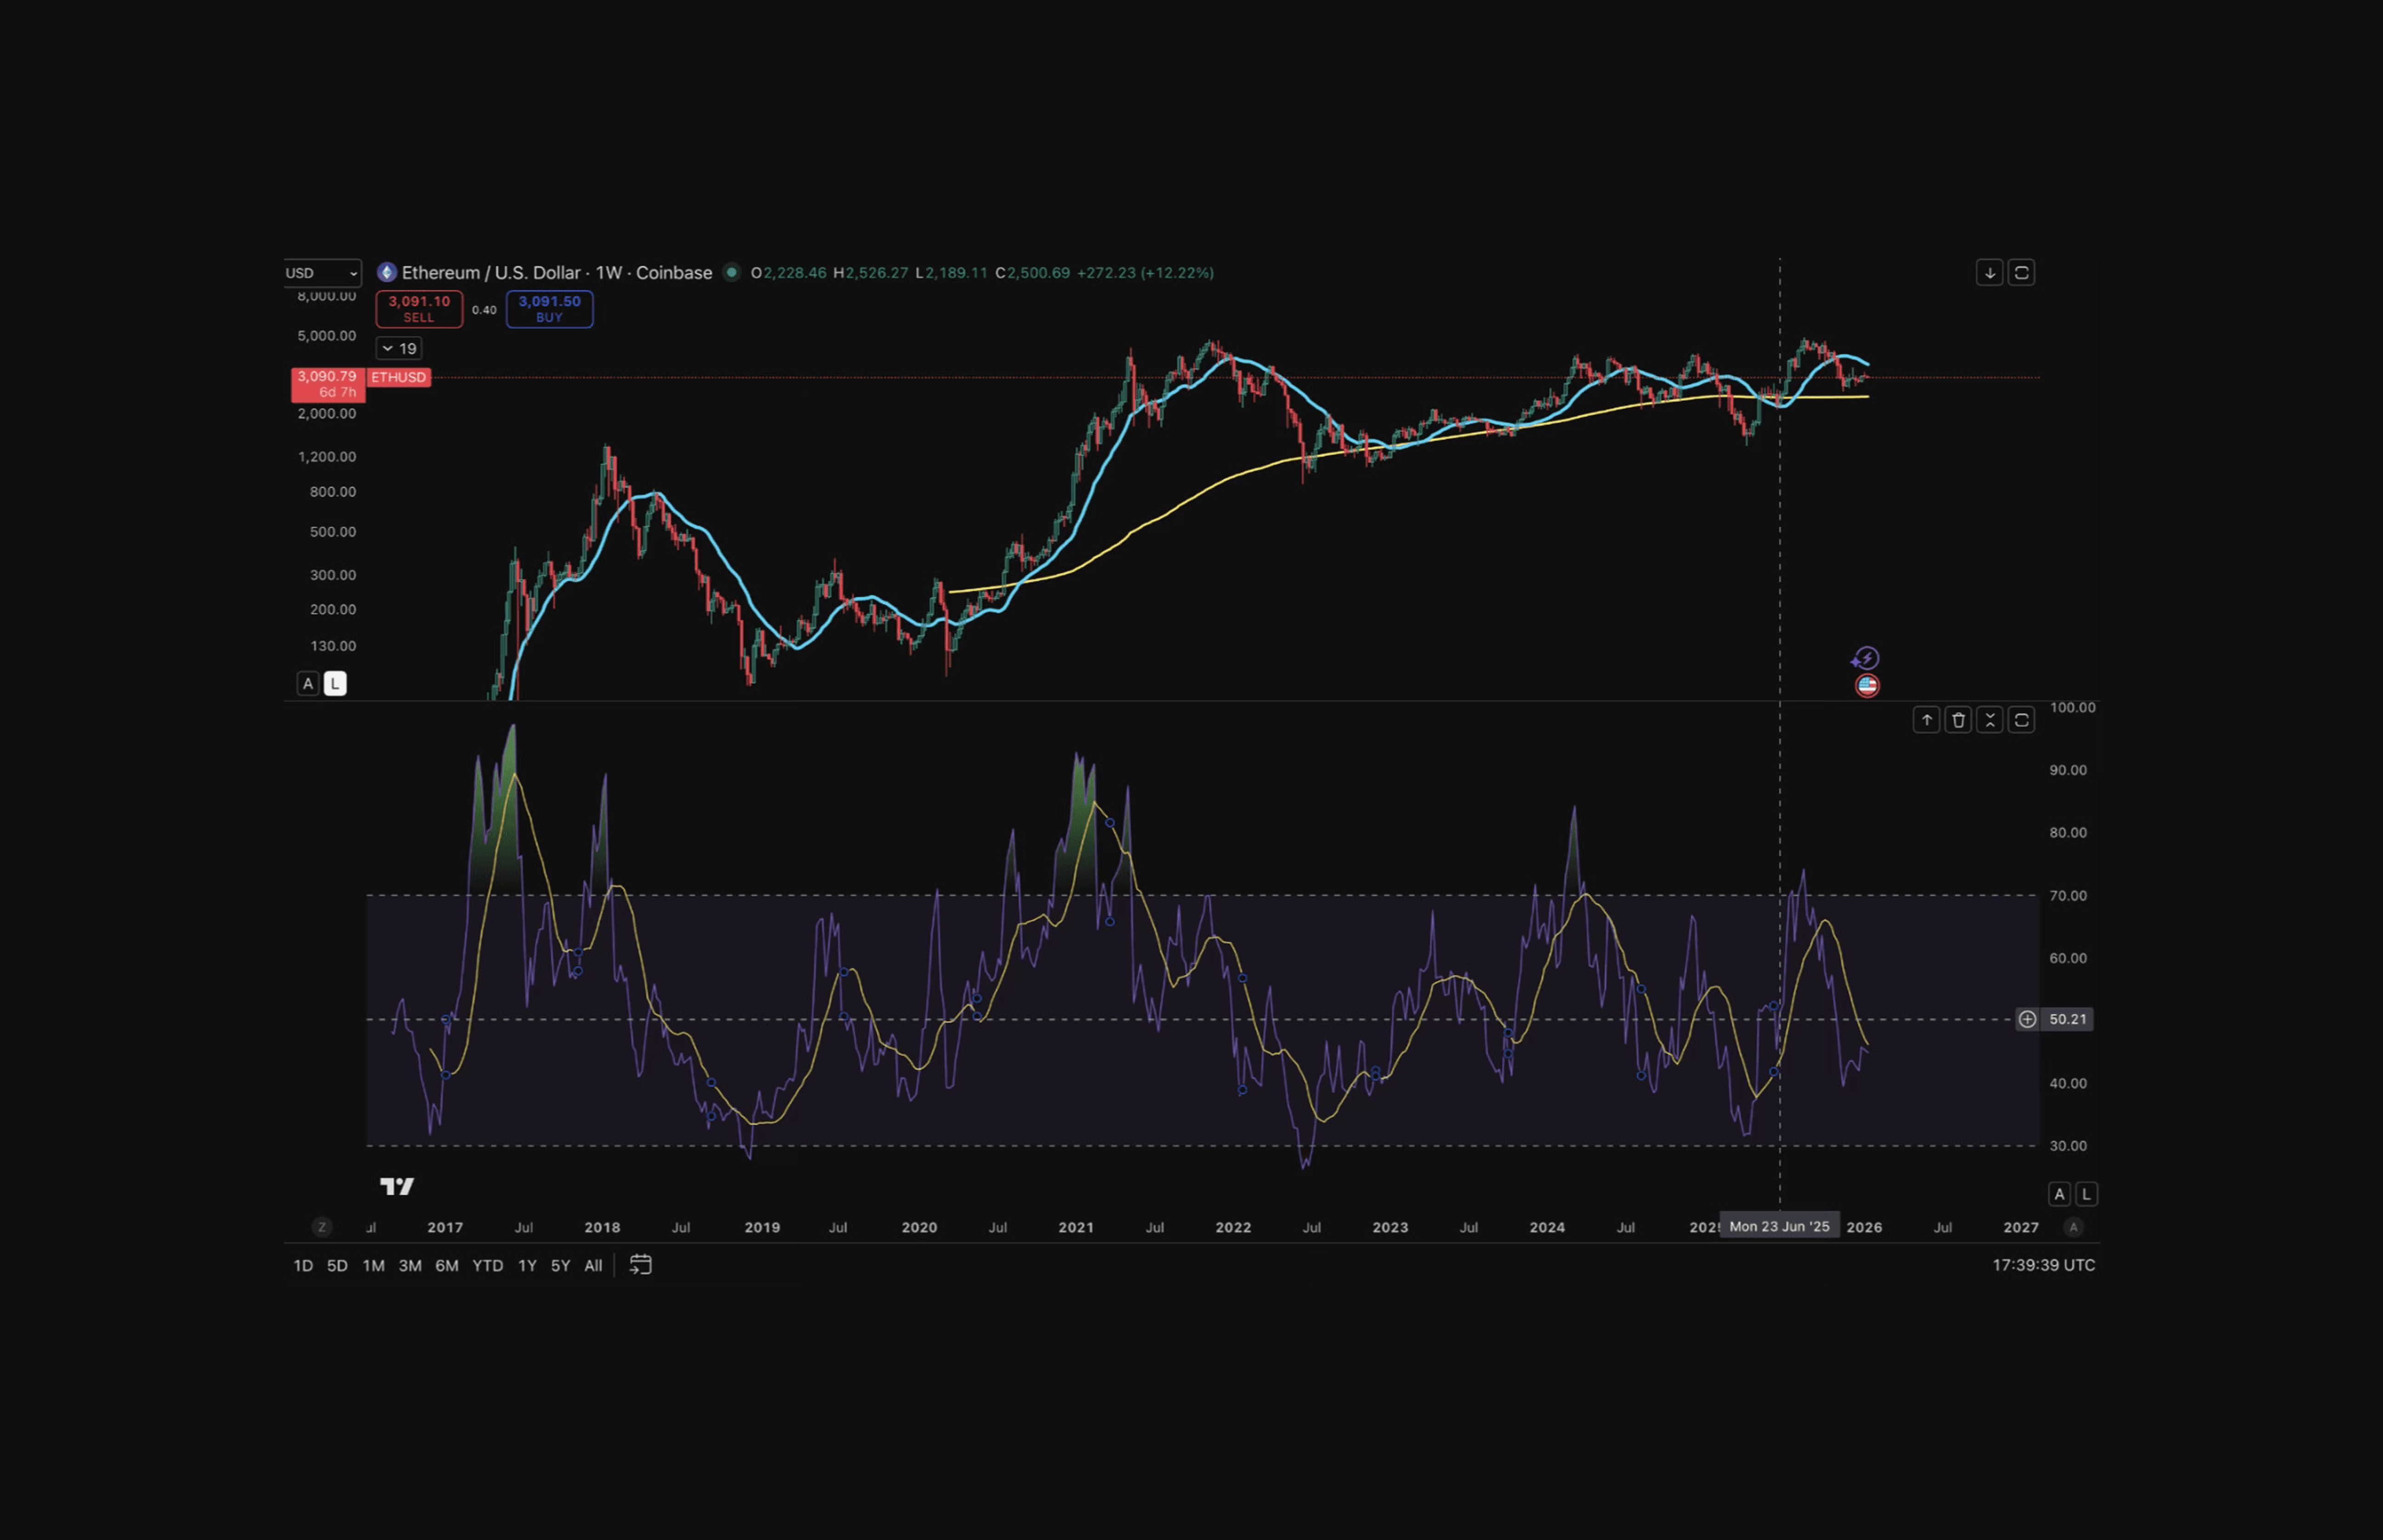The height and width of the screenshot is (1540, 2383).
Task: Toggle log scale L on RSI pane
Action: point(2086,1194)
